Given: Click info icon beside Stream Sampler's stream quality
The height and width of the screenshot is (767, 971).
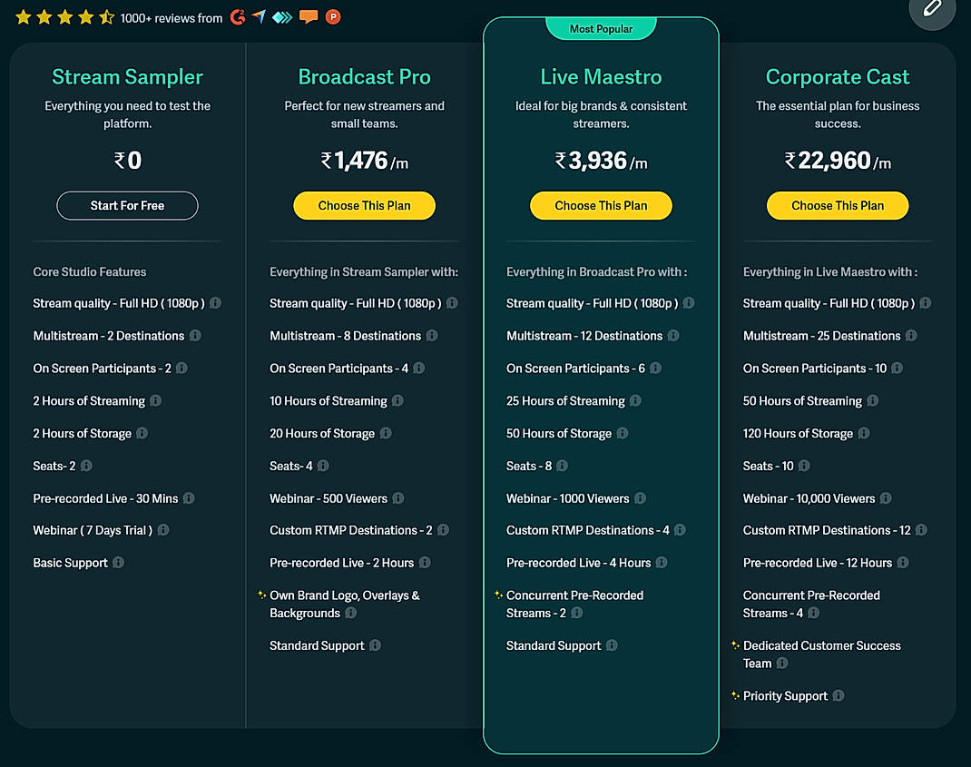Looking at the screenshot, I should click(213, 303).
